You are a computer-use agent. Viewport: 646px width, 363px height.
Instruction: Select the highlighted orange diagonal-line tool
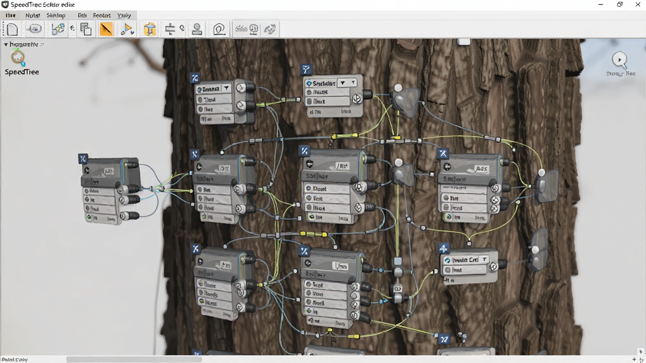tap(106, 29)
